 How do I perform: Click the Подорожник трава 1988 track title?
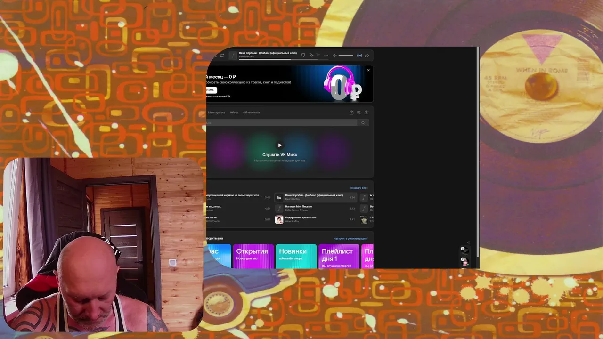(x=301, y=218)
